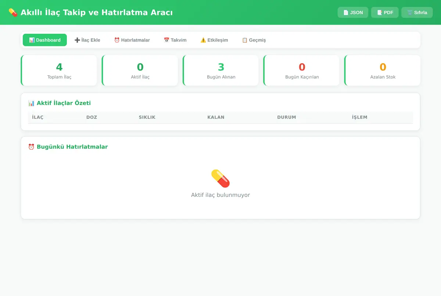Reset data using the Sıfırla button
Screen dimensions: 441x296
417,12
